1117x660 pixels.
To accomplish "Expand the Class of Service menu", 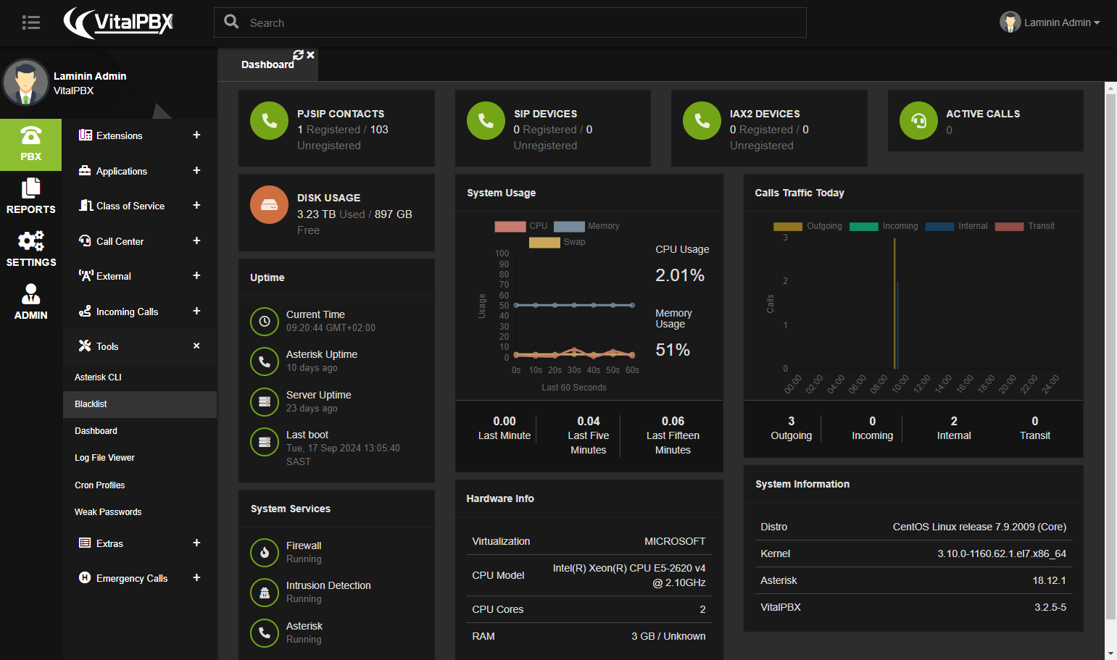I will 140,206.
